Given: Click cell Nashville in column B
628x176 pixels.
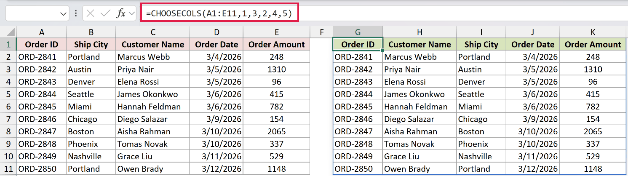Looking at the screenshot, I should (x=91, y=156).
